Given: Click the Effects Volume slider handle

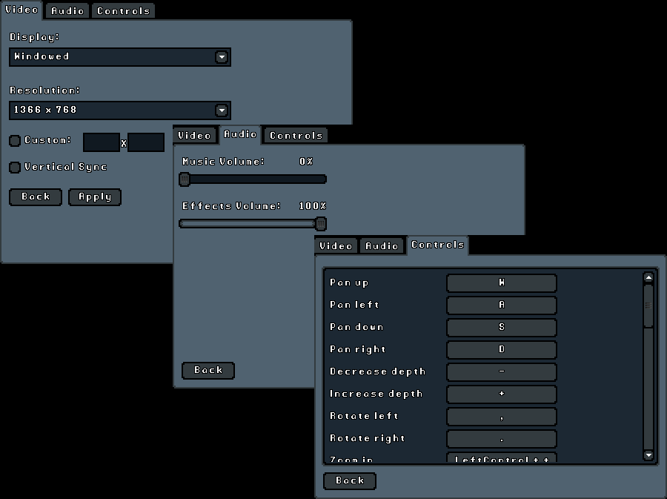Looking at the screenshot, I should [321, 224].
